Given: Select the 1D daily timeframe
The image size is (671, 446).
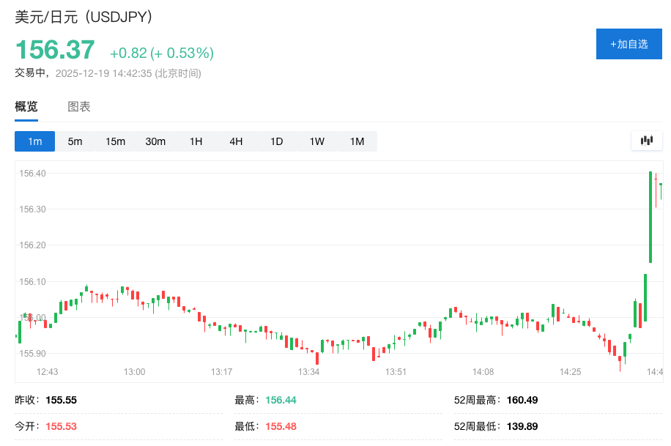Looking at the screenshot, I should click(x=276, y=141).
